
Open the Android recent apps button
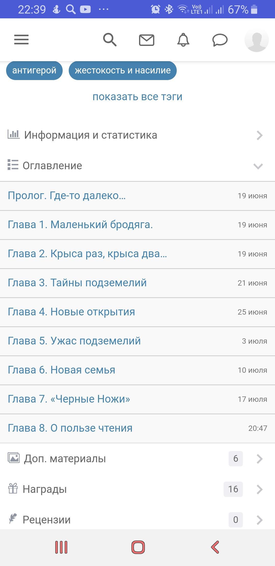[61, 547]
